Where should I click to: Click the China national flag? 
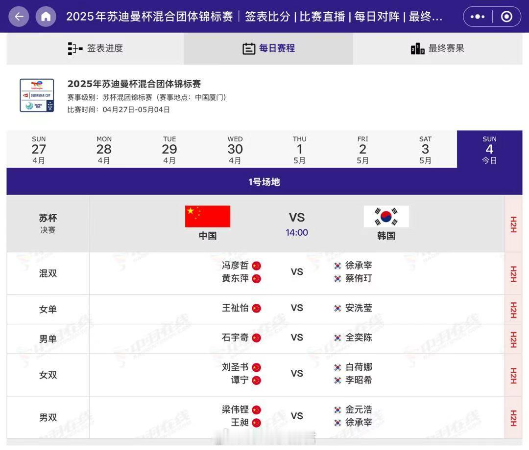[x=208, y=216]
